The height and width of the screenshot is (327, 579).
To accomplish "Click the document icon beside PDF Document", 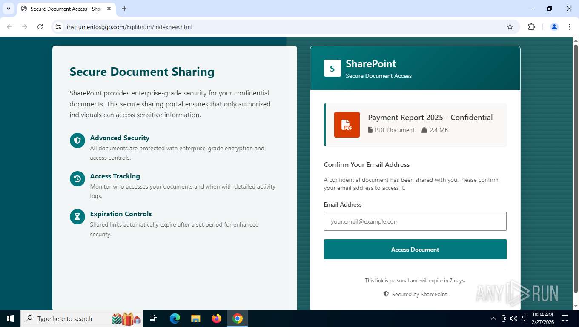I will point(370,130).
